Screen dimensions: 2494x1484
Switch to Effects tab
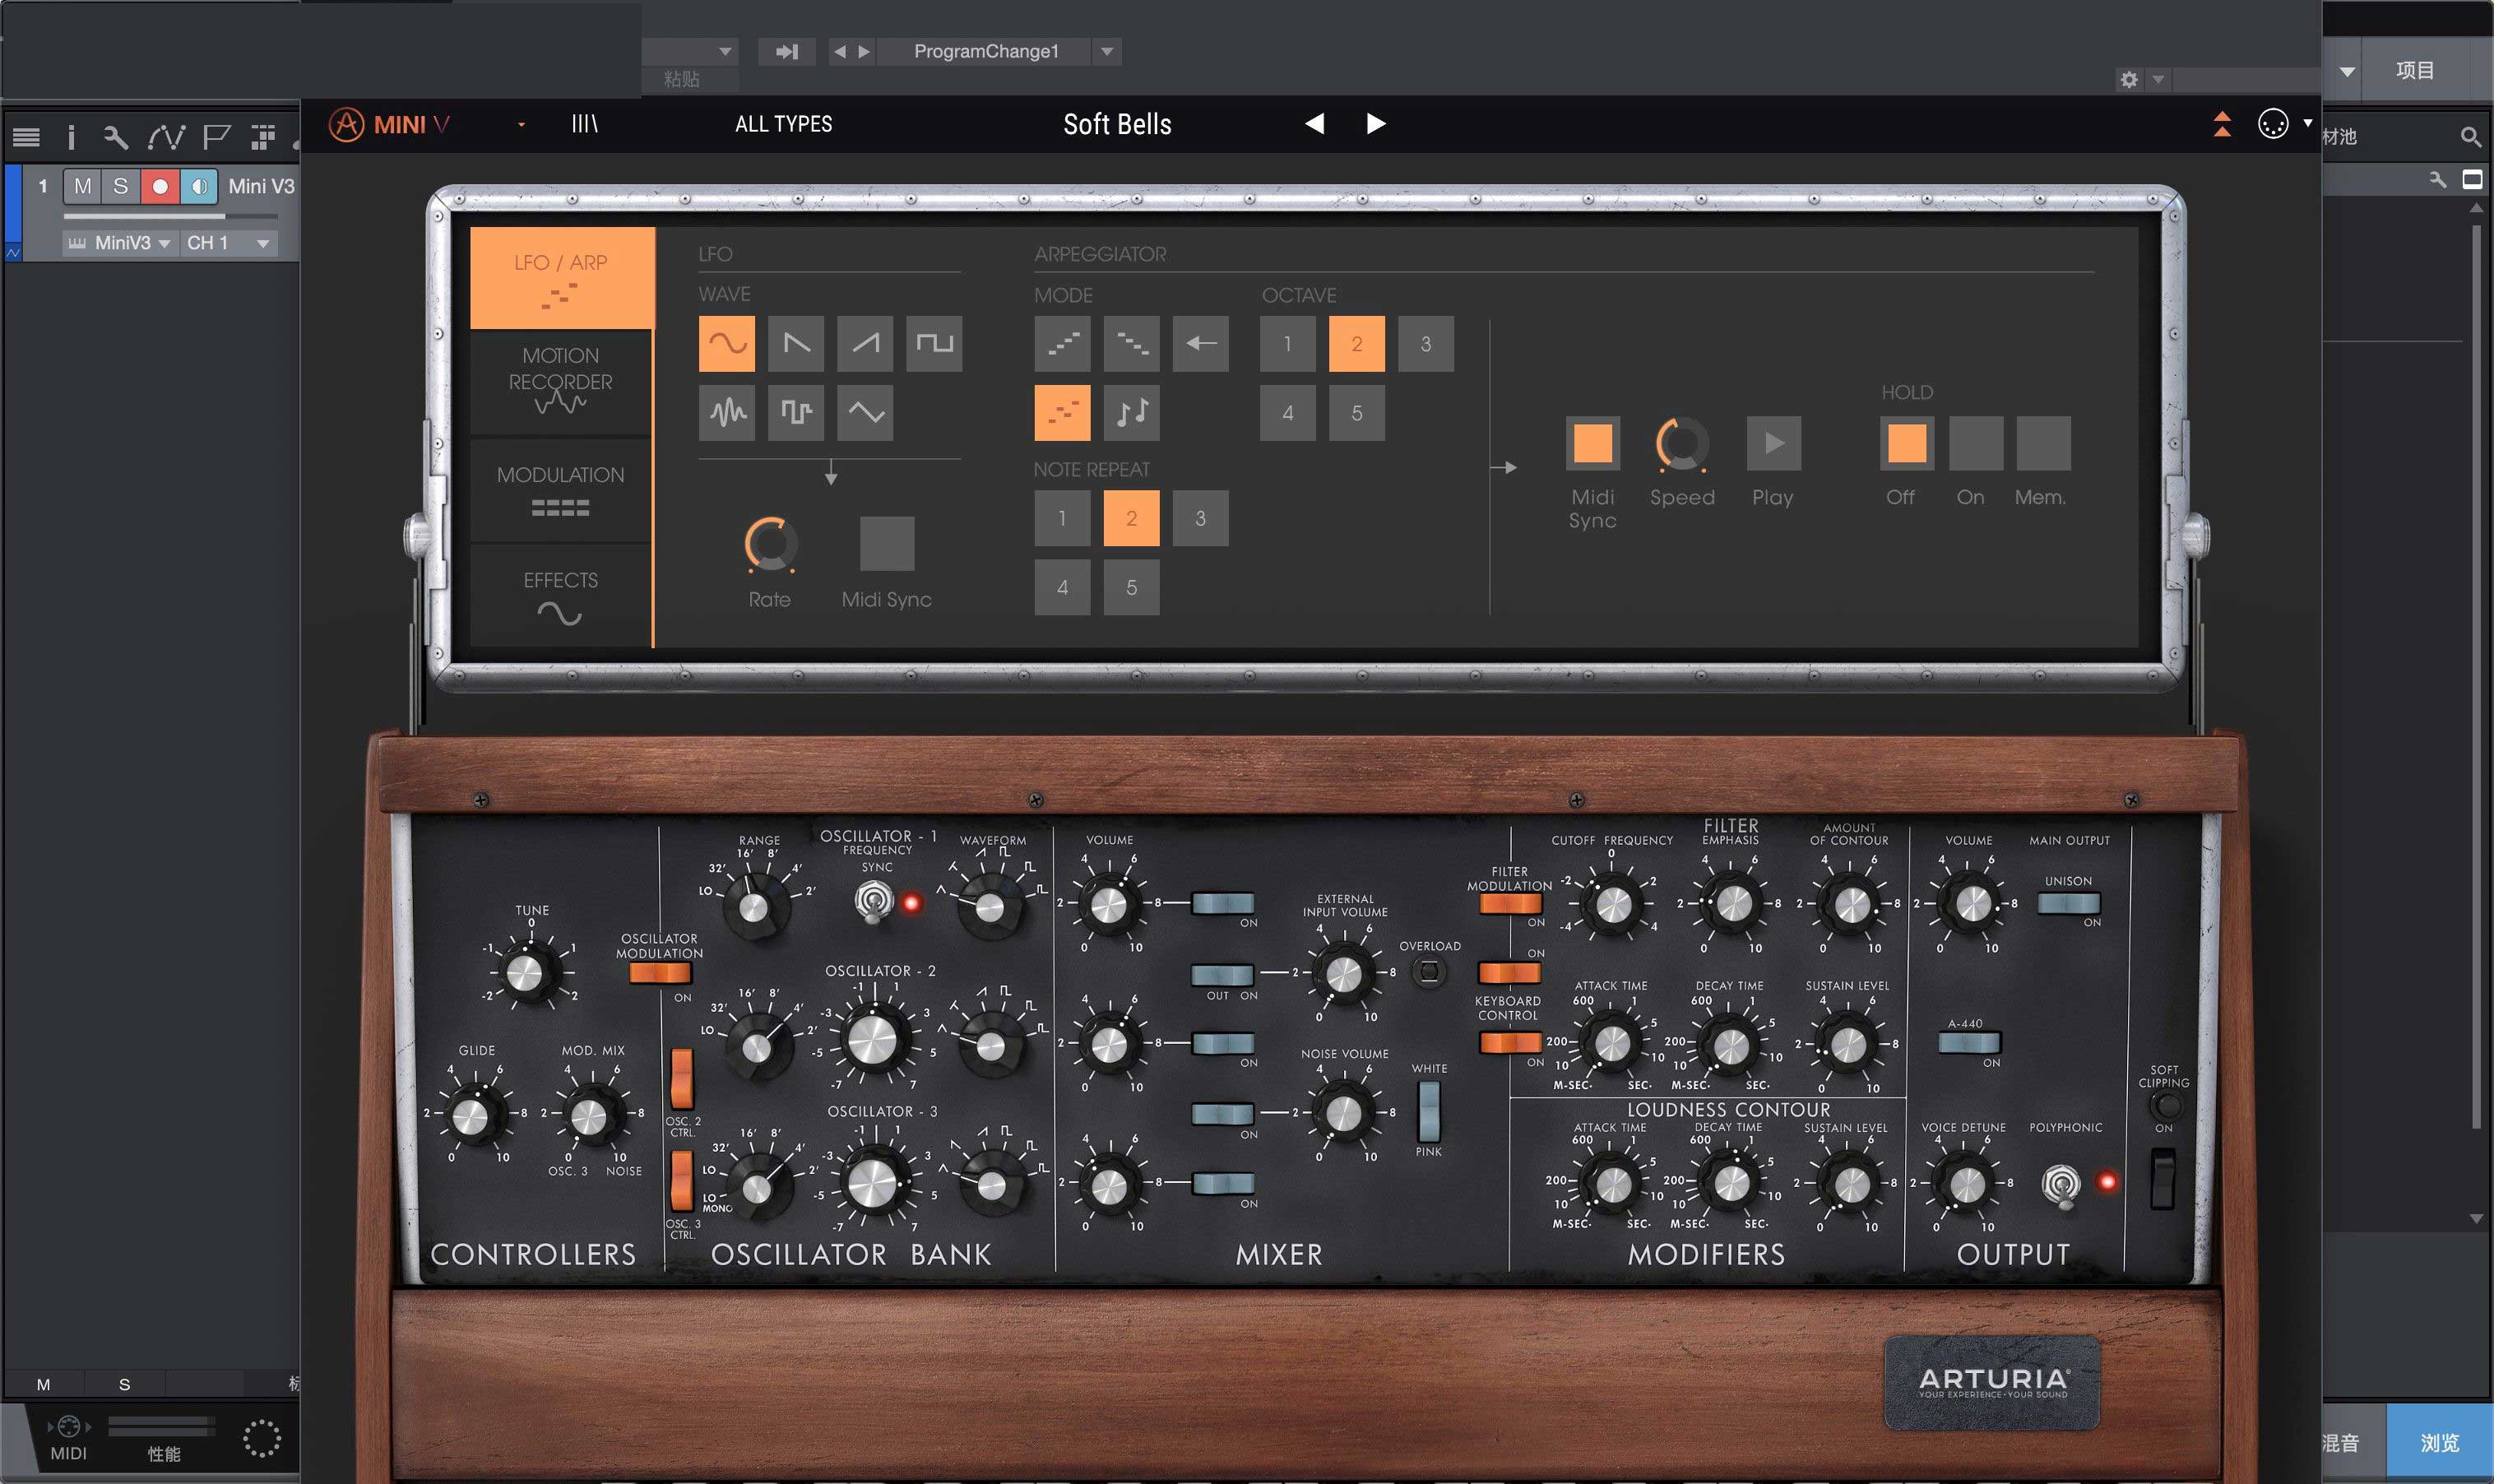562,596
